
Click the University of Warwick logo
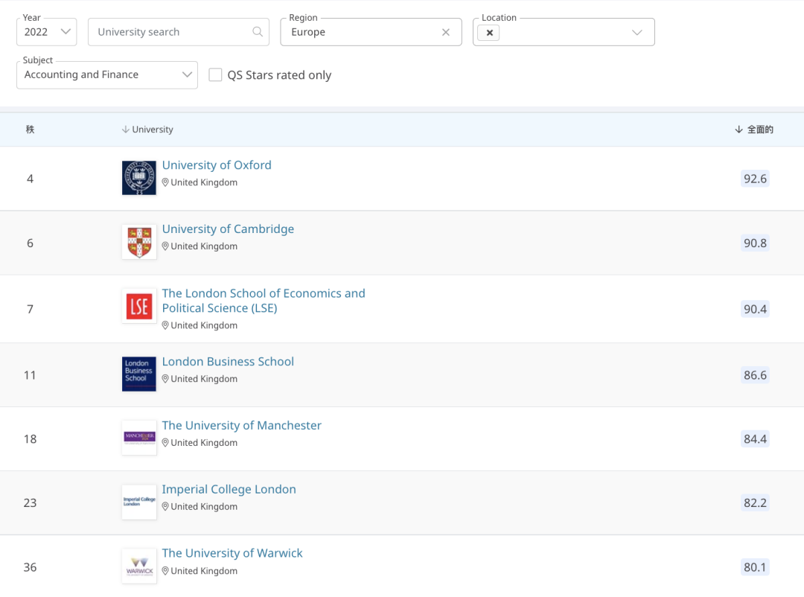(x=139, y=566)
